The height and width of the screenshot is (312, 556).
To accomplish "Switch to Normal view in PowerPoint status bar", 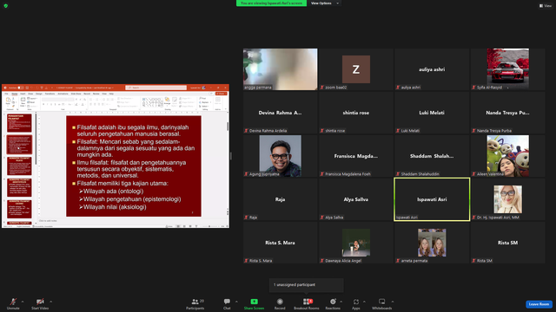I will 178,226.
